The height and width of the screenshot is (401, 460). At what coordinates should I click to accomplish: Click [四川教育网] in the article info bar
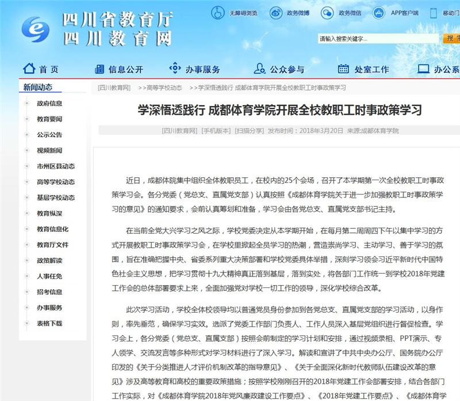coord(179,131)
